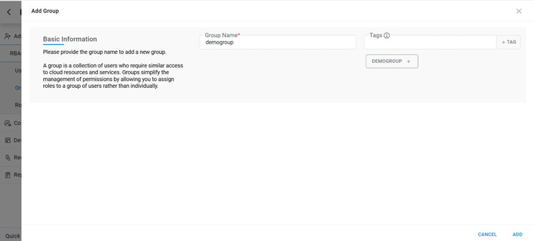Click the user-plus icon beside 'Ad' in sidebar
Image resolution: width=534 pixels, height=241 pixels.
[8, 36]
